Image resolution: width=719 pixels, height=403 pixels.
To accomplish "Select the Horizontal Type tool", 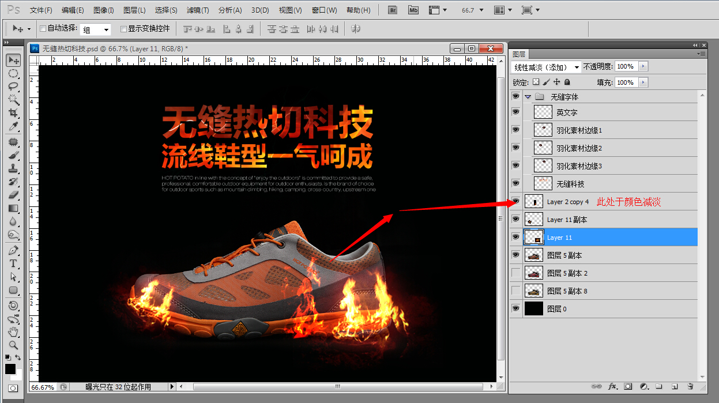I will click(13, 264).
